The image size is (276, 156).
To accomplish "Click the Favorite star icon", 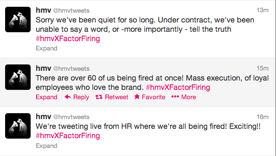I will pyautogui.click(x=137, y=96).
